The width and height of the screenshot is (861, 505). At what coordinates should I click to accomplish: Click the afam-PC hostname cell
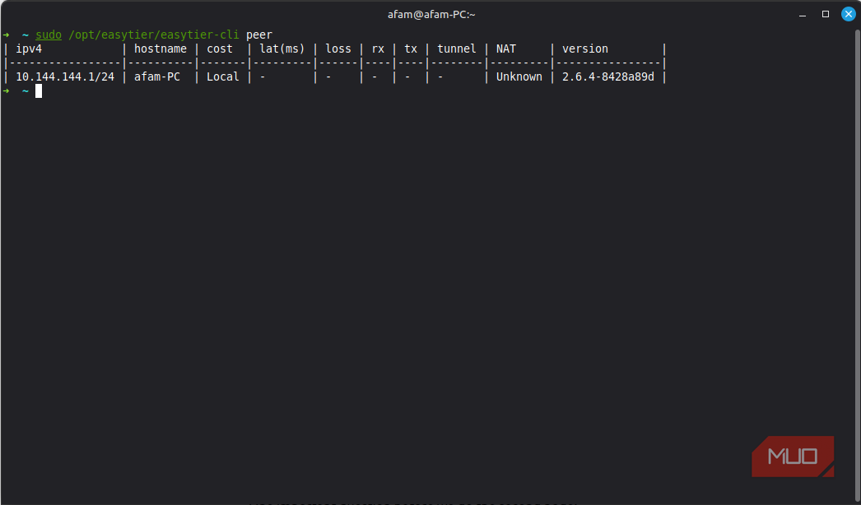click(157, 76)
